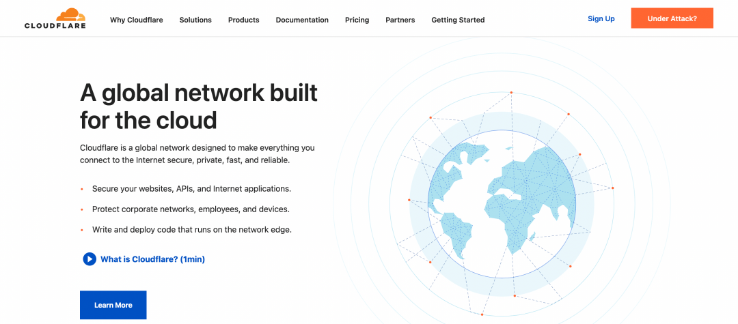Click the paragraph starting Cloudflare is a global network
Viewport: 738px width, 324px height.
[197, 154]
